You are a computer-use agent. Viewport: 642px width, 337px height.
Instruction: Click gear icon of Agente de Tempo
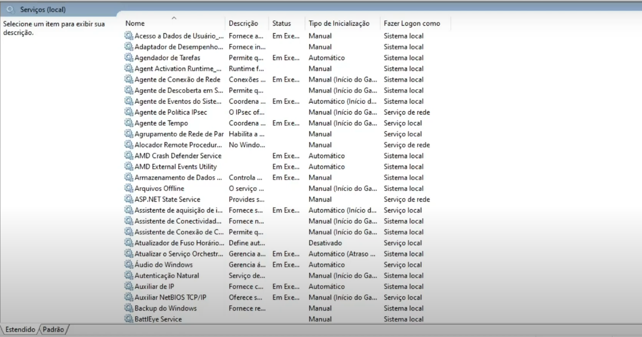129,123
